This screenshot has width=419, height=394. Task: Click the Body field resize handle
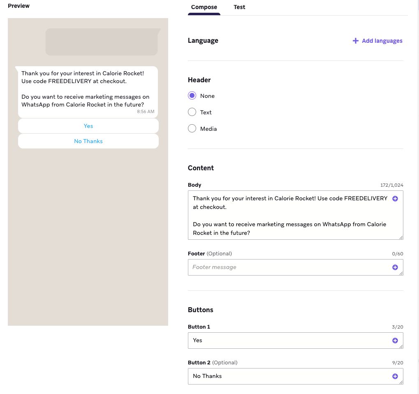(x=401, y=237)
